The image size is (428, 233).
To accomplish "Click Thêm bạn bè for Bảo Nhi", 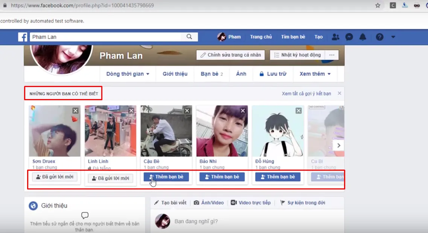I will pos(222,177).
